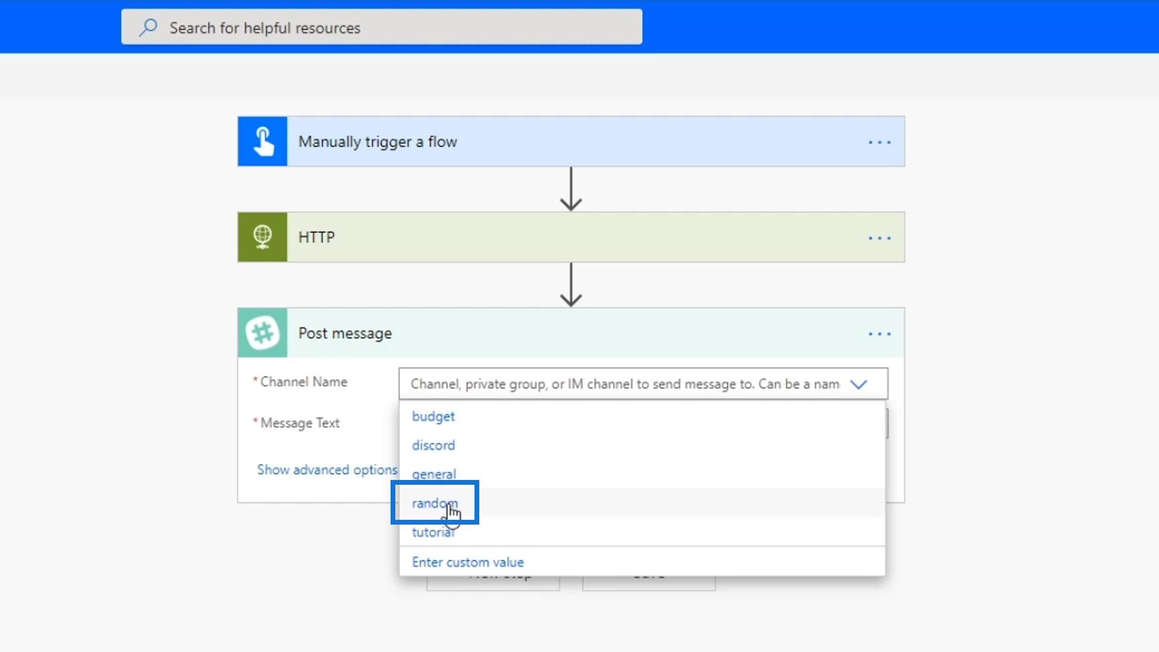Select the budget channel option
This screenshot has width=1159, height=652.
[433, 417]
